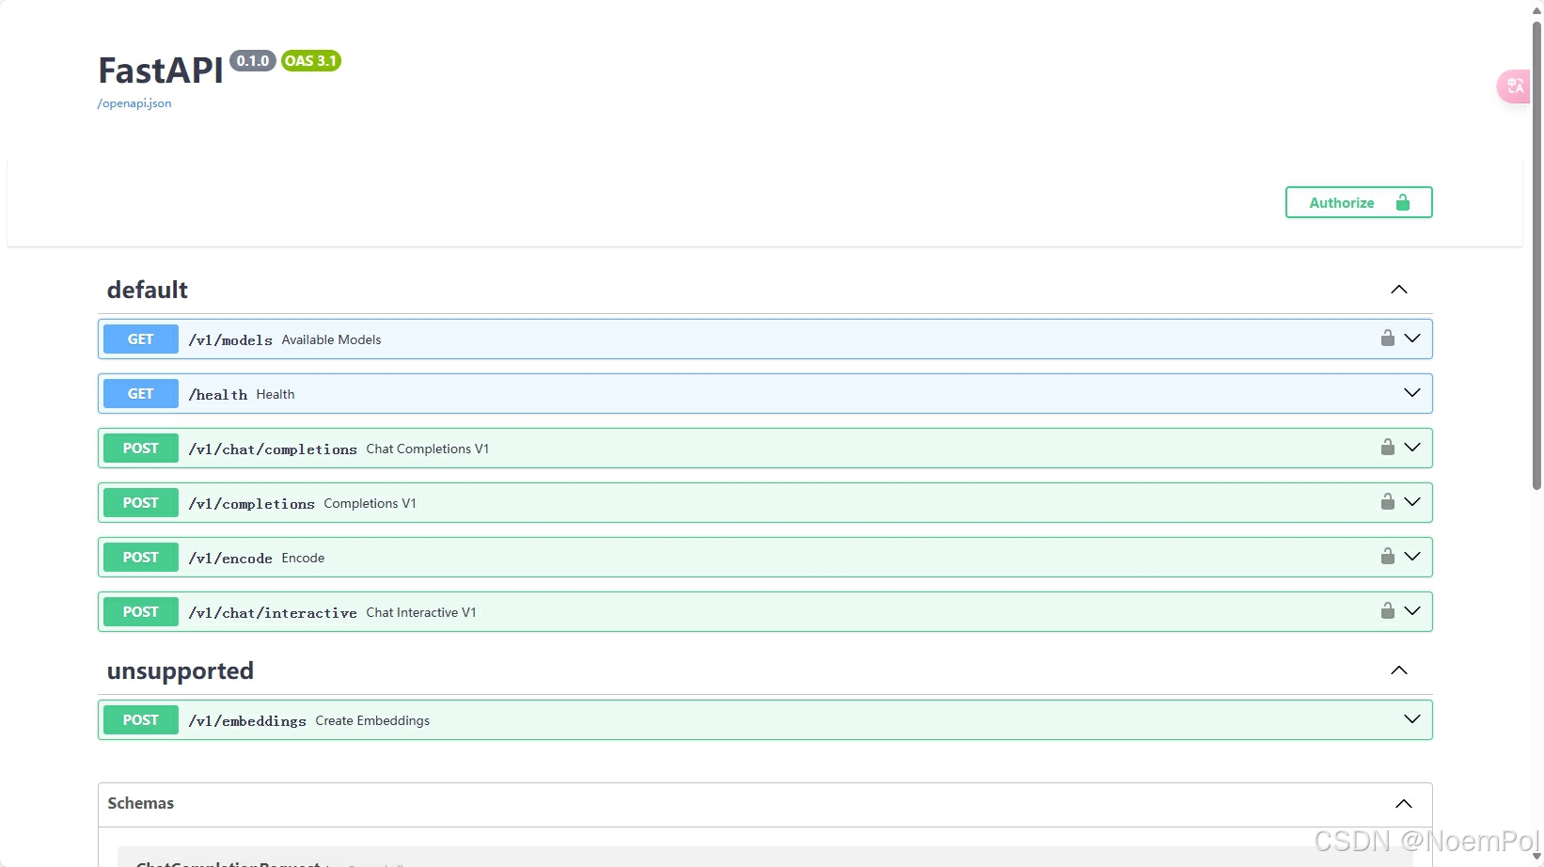Click the 'Completions V1' description for /v1/completions
The image size is (1544, 867).
click(x=370, y=504)
